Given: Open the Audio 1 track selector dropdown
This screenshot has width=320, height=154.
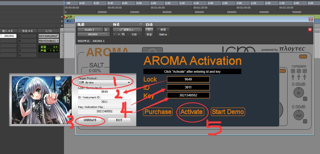Looking at the screenshot, I should pos(90,30).
